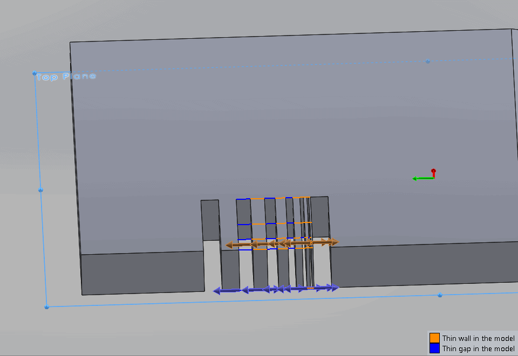The height and width of the screenshot is (356, 518).
Task: Select the rightmost orange thin wall arrowhead
Action: coord(335,242)
